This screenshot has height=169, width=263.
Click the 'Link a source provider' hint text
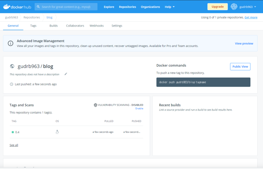[x=196, y=110]
